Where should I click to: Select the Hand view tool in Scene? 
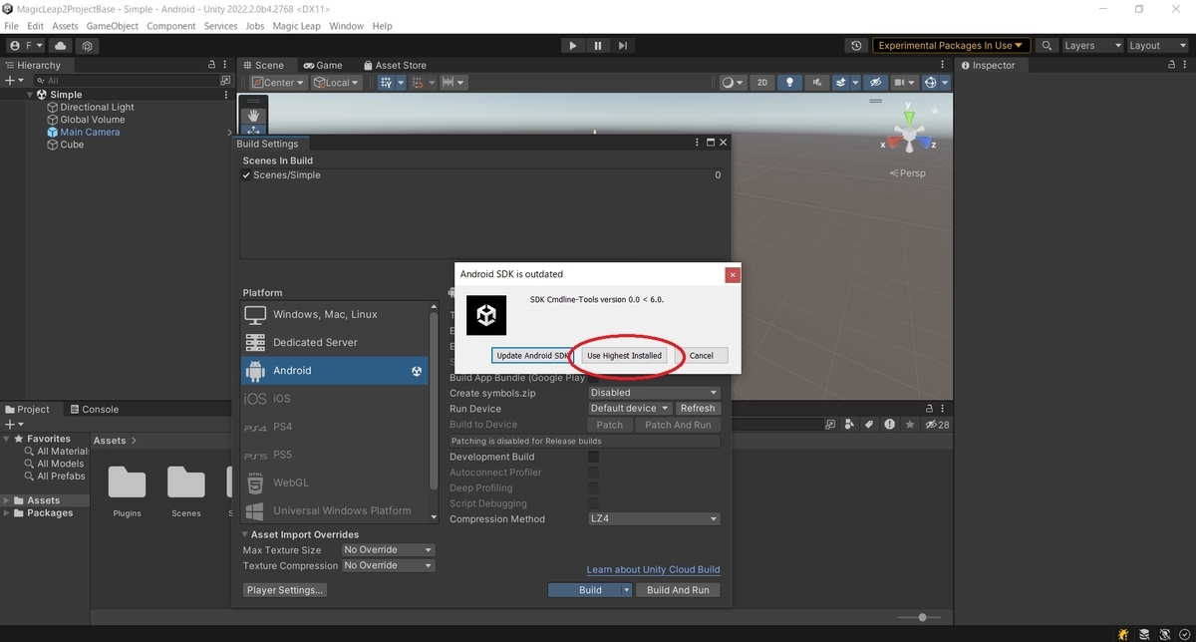pos(253,116)
